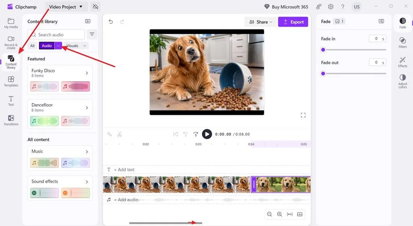The width and height of the screenshot is (413, 226).
Task: Open the US account avatar
Action: click(x=357, y=7)
